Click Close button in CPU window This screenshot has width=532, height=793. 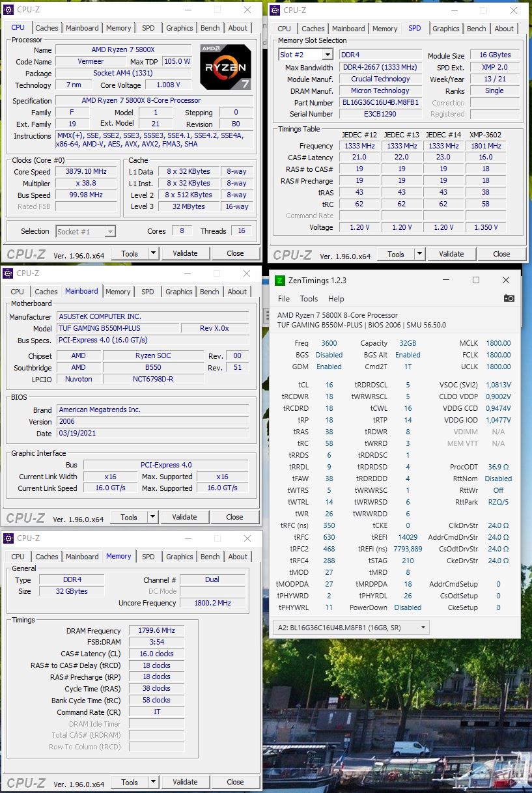235,253
